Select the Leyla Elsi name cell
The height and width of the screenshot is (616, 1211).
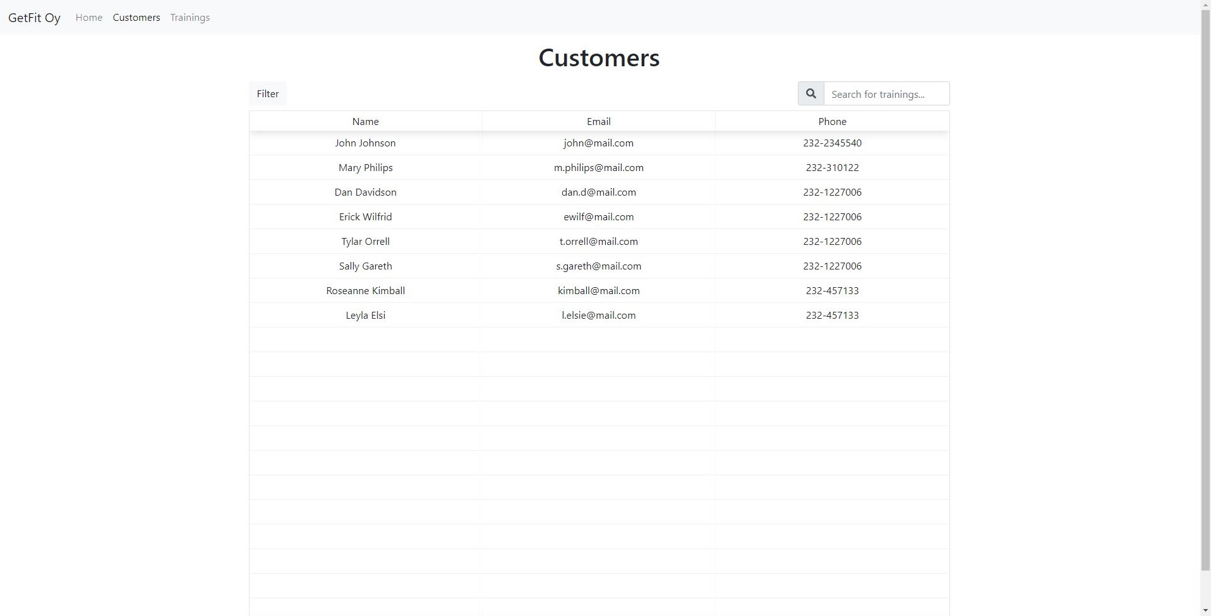point(366,316)
